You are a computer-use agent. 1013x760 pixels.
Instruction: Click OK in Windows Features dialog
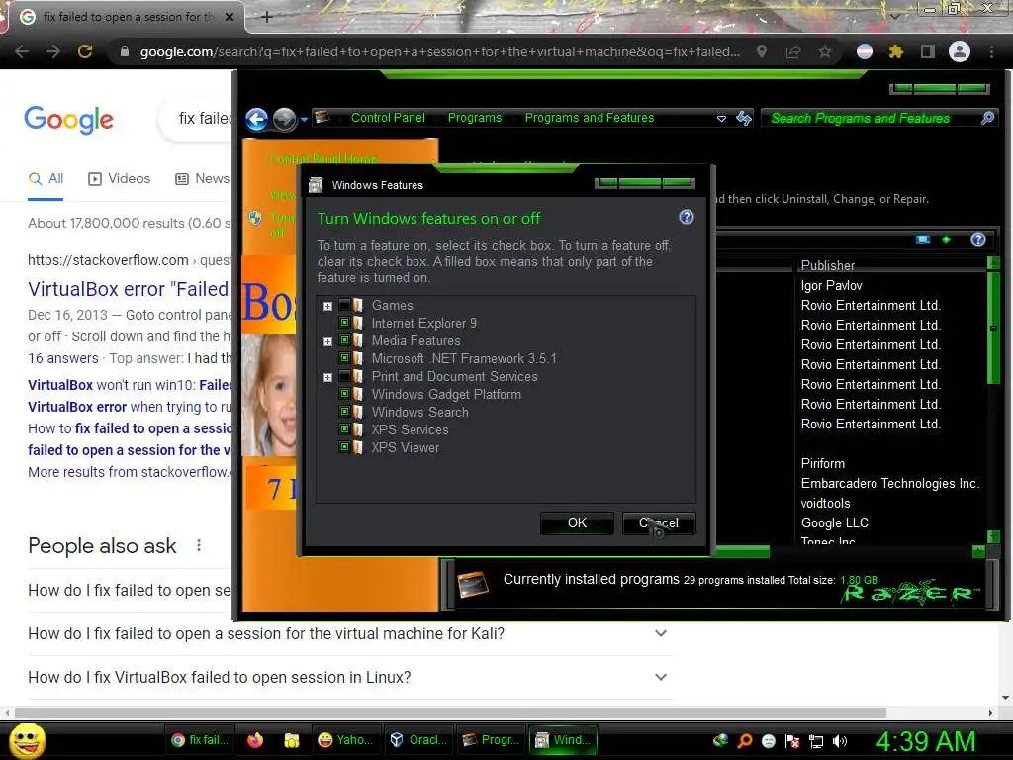[x=577, y=522]
